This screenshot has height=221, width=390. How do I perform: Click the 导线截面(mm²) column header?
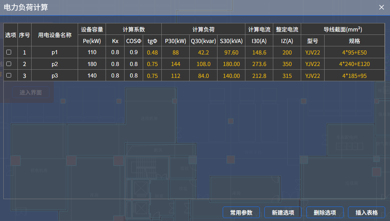(343, 29)
